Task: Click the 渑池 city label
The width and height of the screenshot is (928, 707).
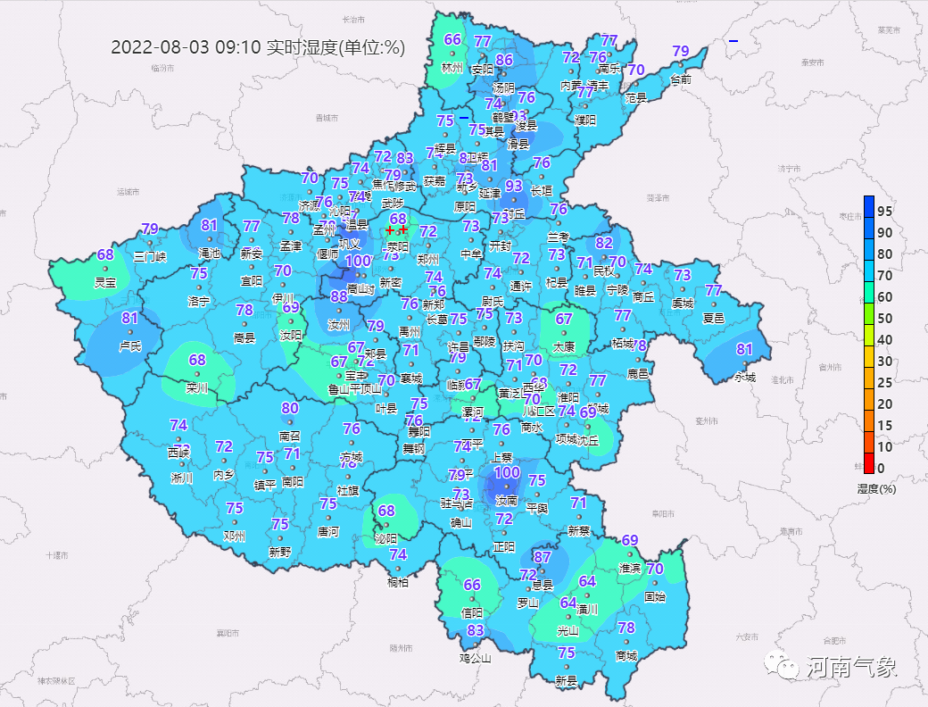Action: pyautogui.click(x=209, y=254)
